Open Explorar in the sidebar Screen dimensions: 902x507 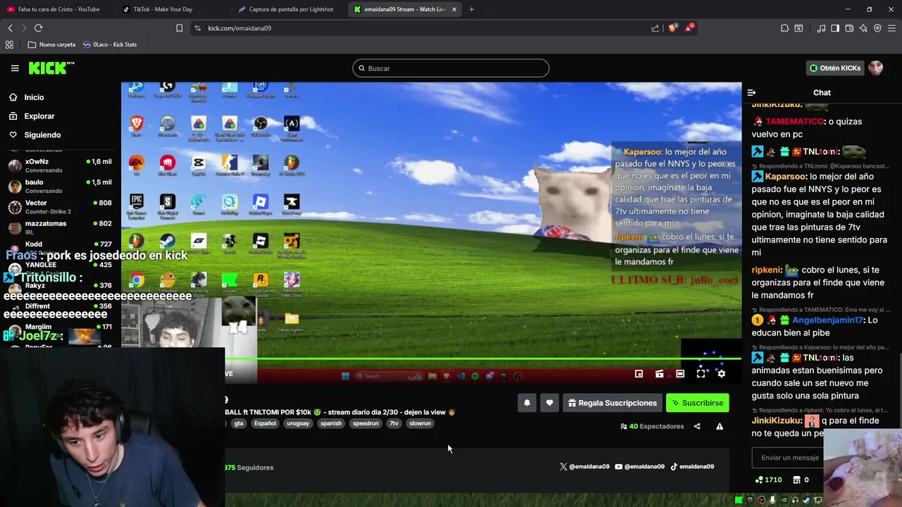pyautogui.click(x=39, y=116)
